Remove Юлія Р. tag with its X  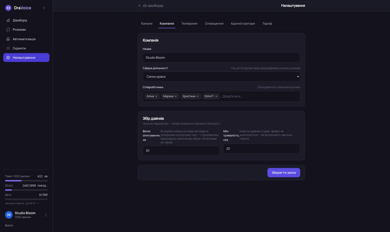point(216,96)
